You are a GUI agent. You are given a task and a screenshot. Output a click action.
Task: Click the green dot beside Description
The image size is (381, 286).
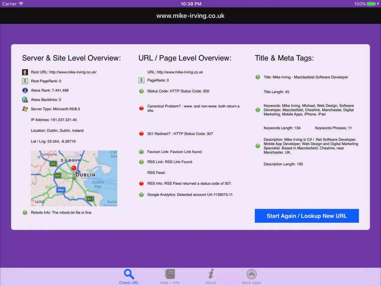(x=258, y=146)
